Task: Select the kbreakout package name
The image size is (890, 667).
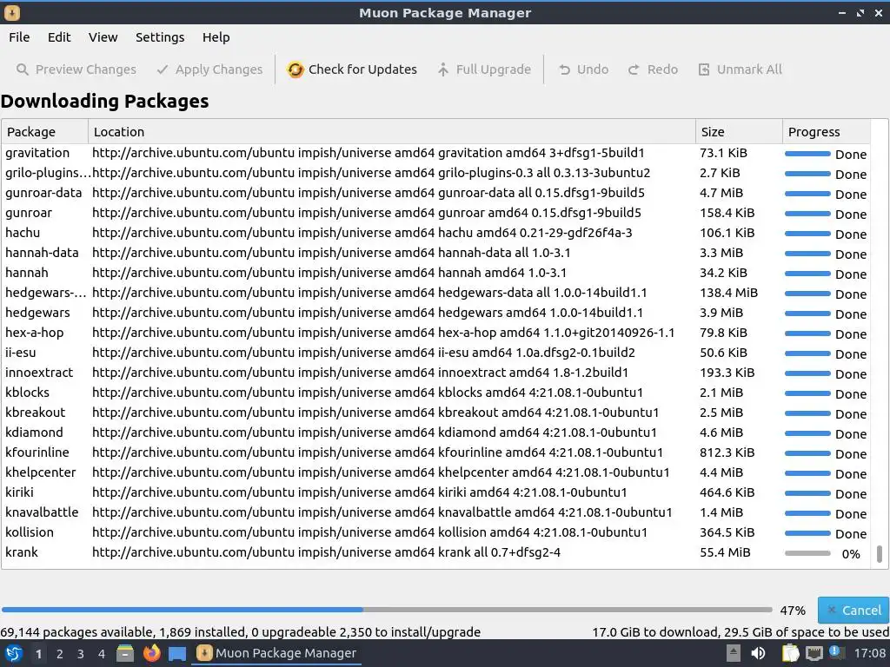Action: (x=35, y=413)
